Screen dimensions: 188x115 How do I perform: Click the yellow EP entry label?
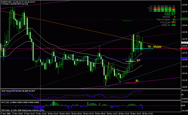138,60
